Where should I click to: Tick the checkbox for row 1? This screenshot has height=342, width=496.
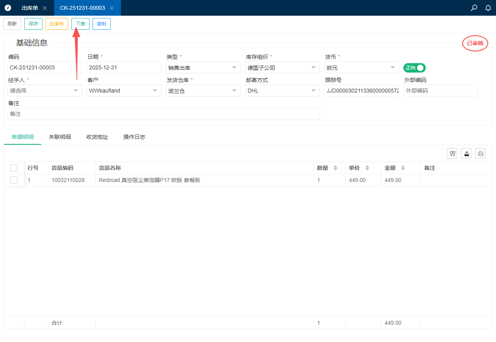click(14, 180)
